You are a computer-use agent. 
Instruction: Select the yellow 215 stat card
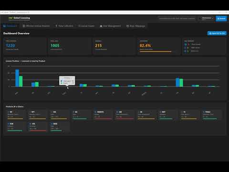click(x=114, y=46)
